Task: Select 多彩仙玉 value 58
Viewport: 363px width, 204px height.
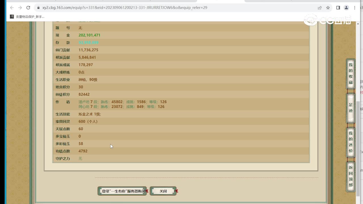Action: point(81,144)
